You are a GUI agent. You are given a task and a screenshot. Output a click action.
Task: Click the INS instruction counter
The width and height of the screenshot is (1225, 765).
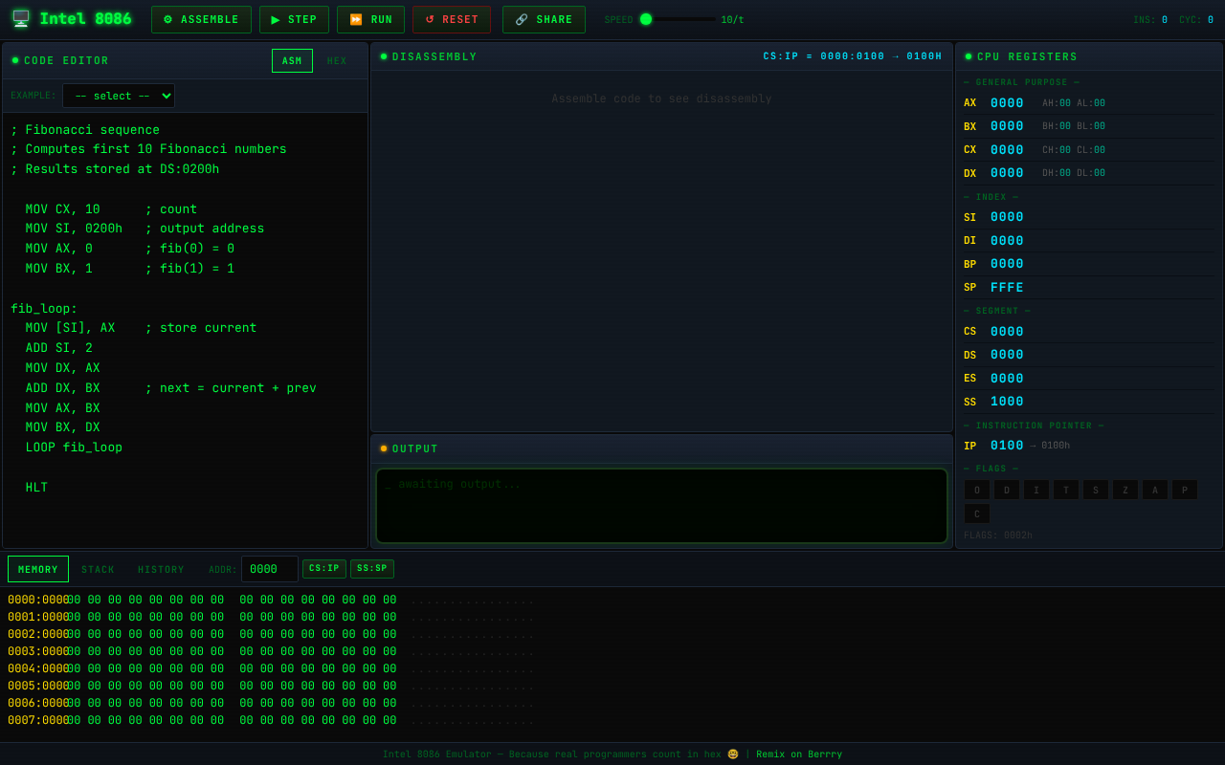[x=1150, y=20]
